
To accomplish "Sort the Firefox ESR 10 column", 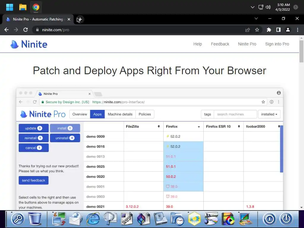I will point(239,126).
